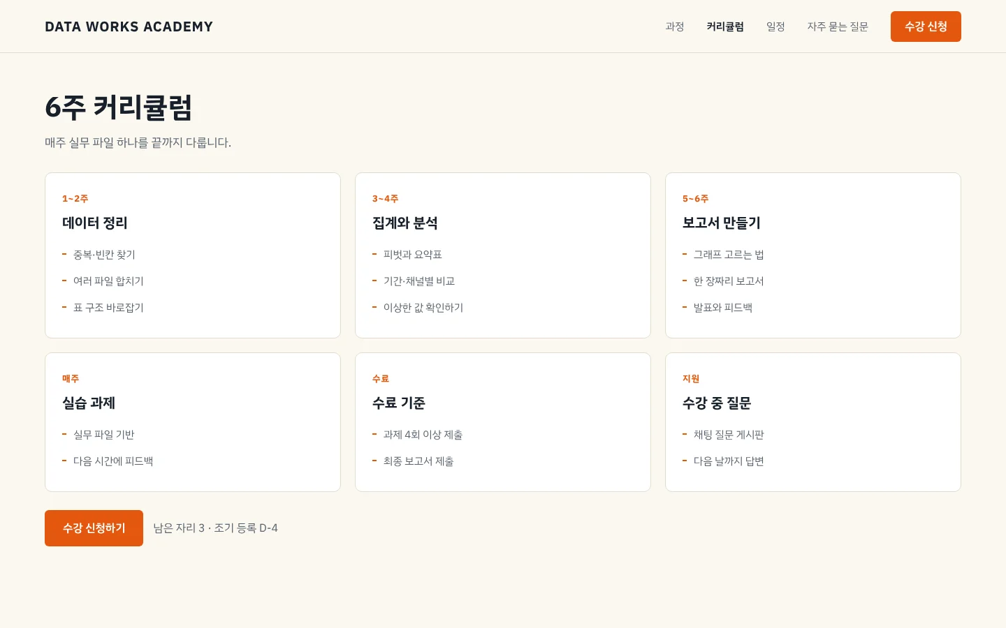Click the 수강 신청 header button

coord(926,27)
